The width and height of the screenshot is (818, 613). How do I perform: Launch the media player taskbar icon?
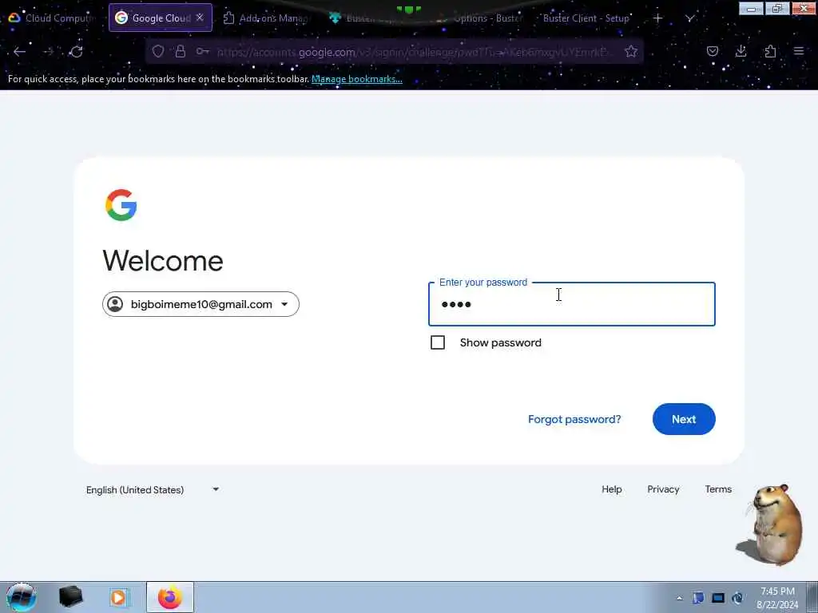(x=119, y=597)
